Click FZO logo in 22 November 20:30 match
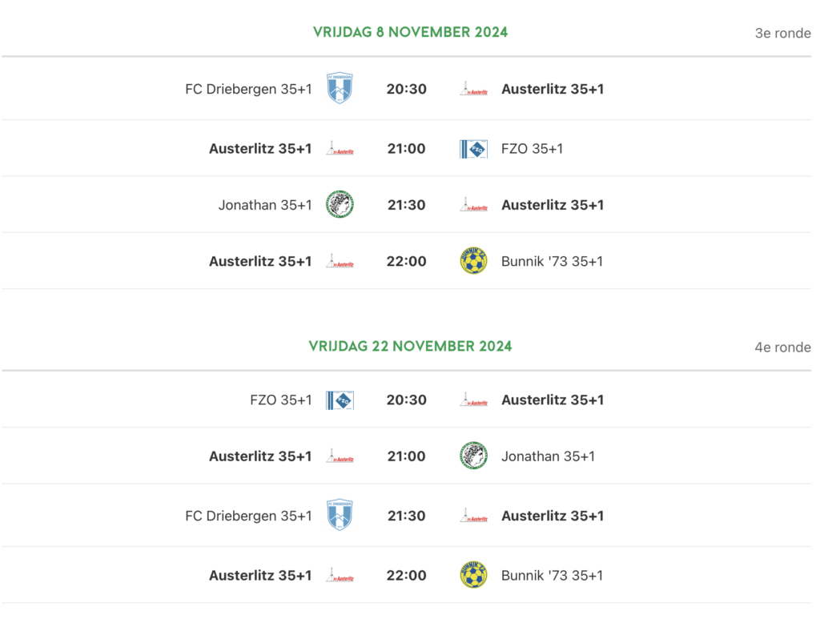The height and width of the screenshot is (619, 820). (340, 400)
